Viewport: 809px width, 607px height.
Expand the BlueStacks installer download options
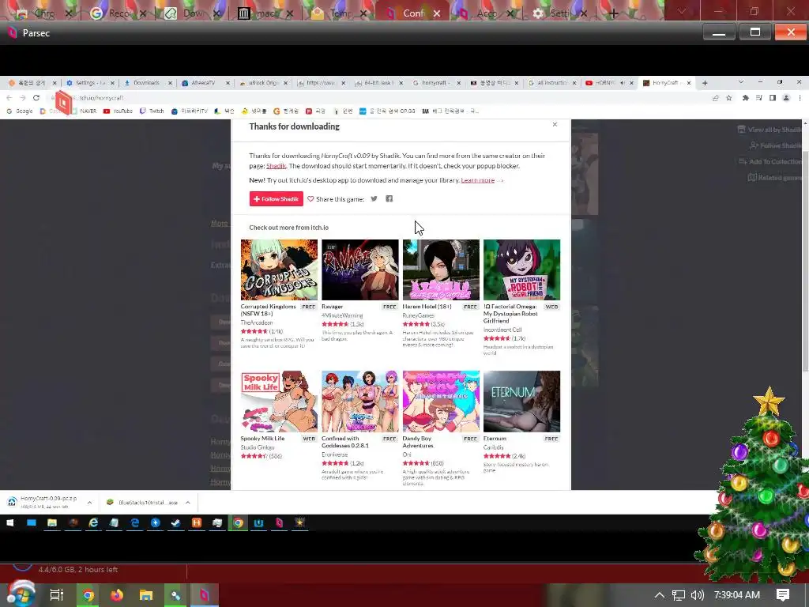tap(187, 502)
